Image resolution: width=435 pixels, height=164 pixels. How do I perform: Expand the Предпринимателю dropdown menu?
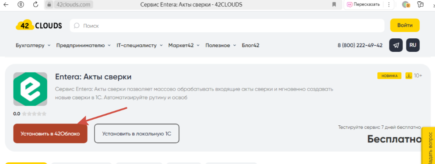(x=83, y=46)
